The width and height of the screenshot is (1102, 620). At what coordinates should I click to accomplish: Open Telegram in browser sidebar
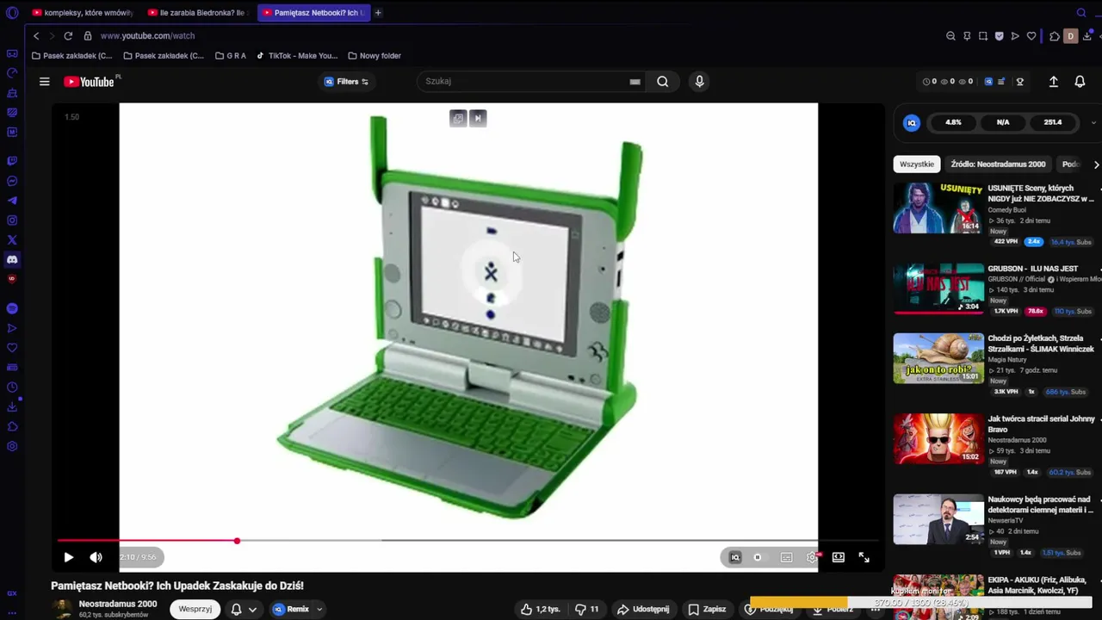pyautogui.click(x=12, y=200)
